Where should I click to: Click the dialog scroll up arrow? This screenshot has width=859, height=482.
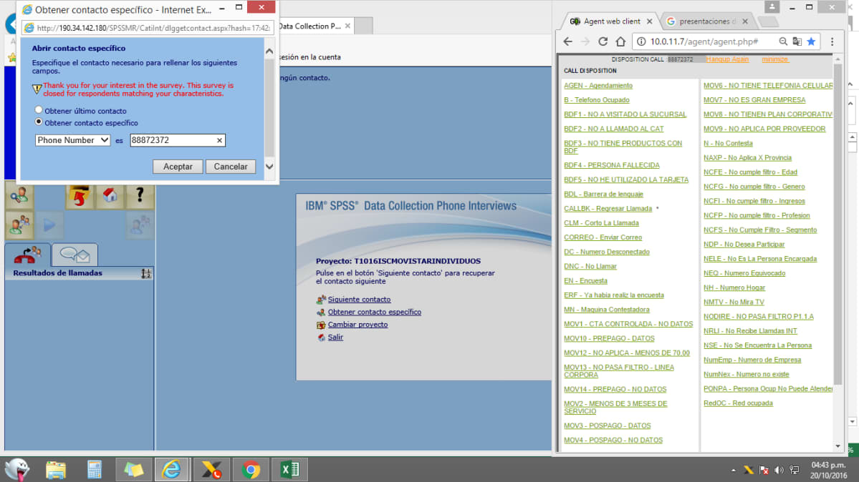pyautogui.click(x=269, y=51)
